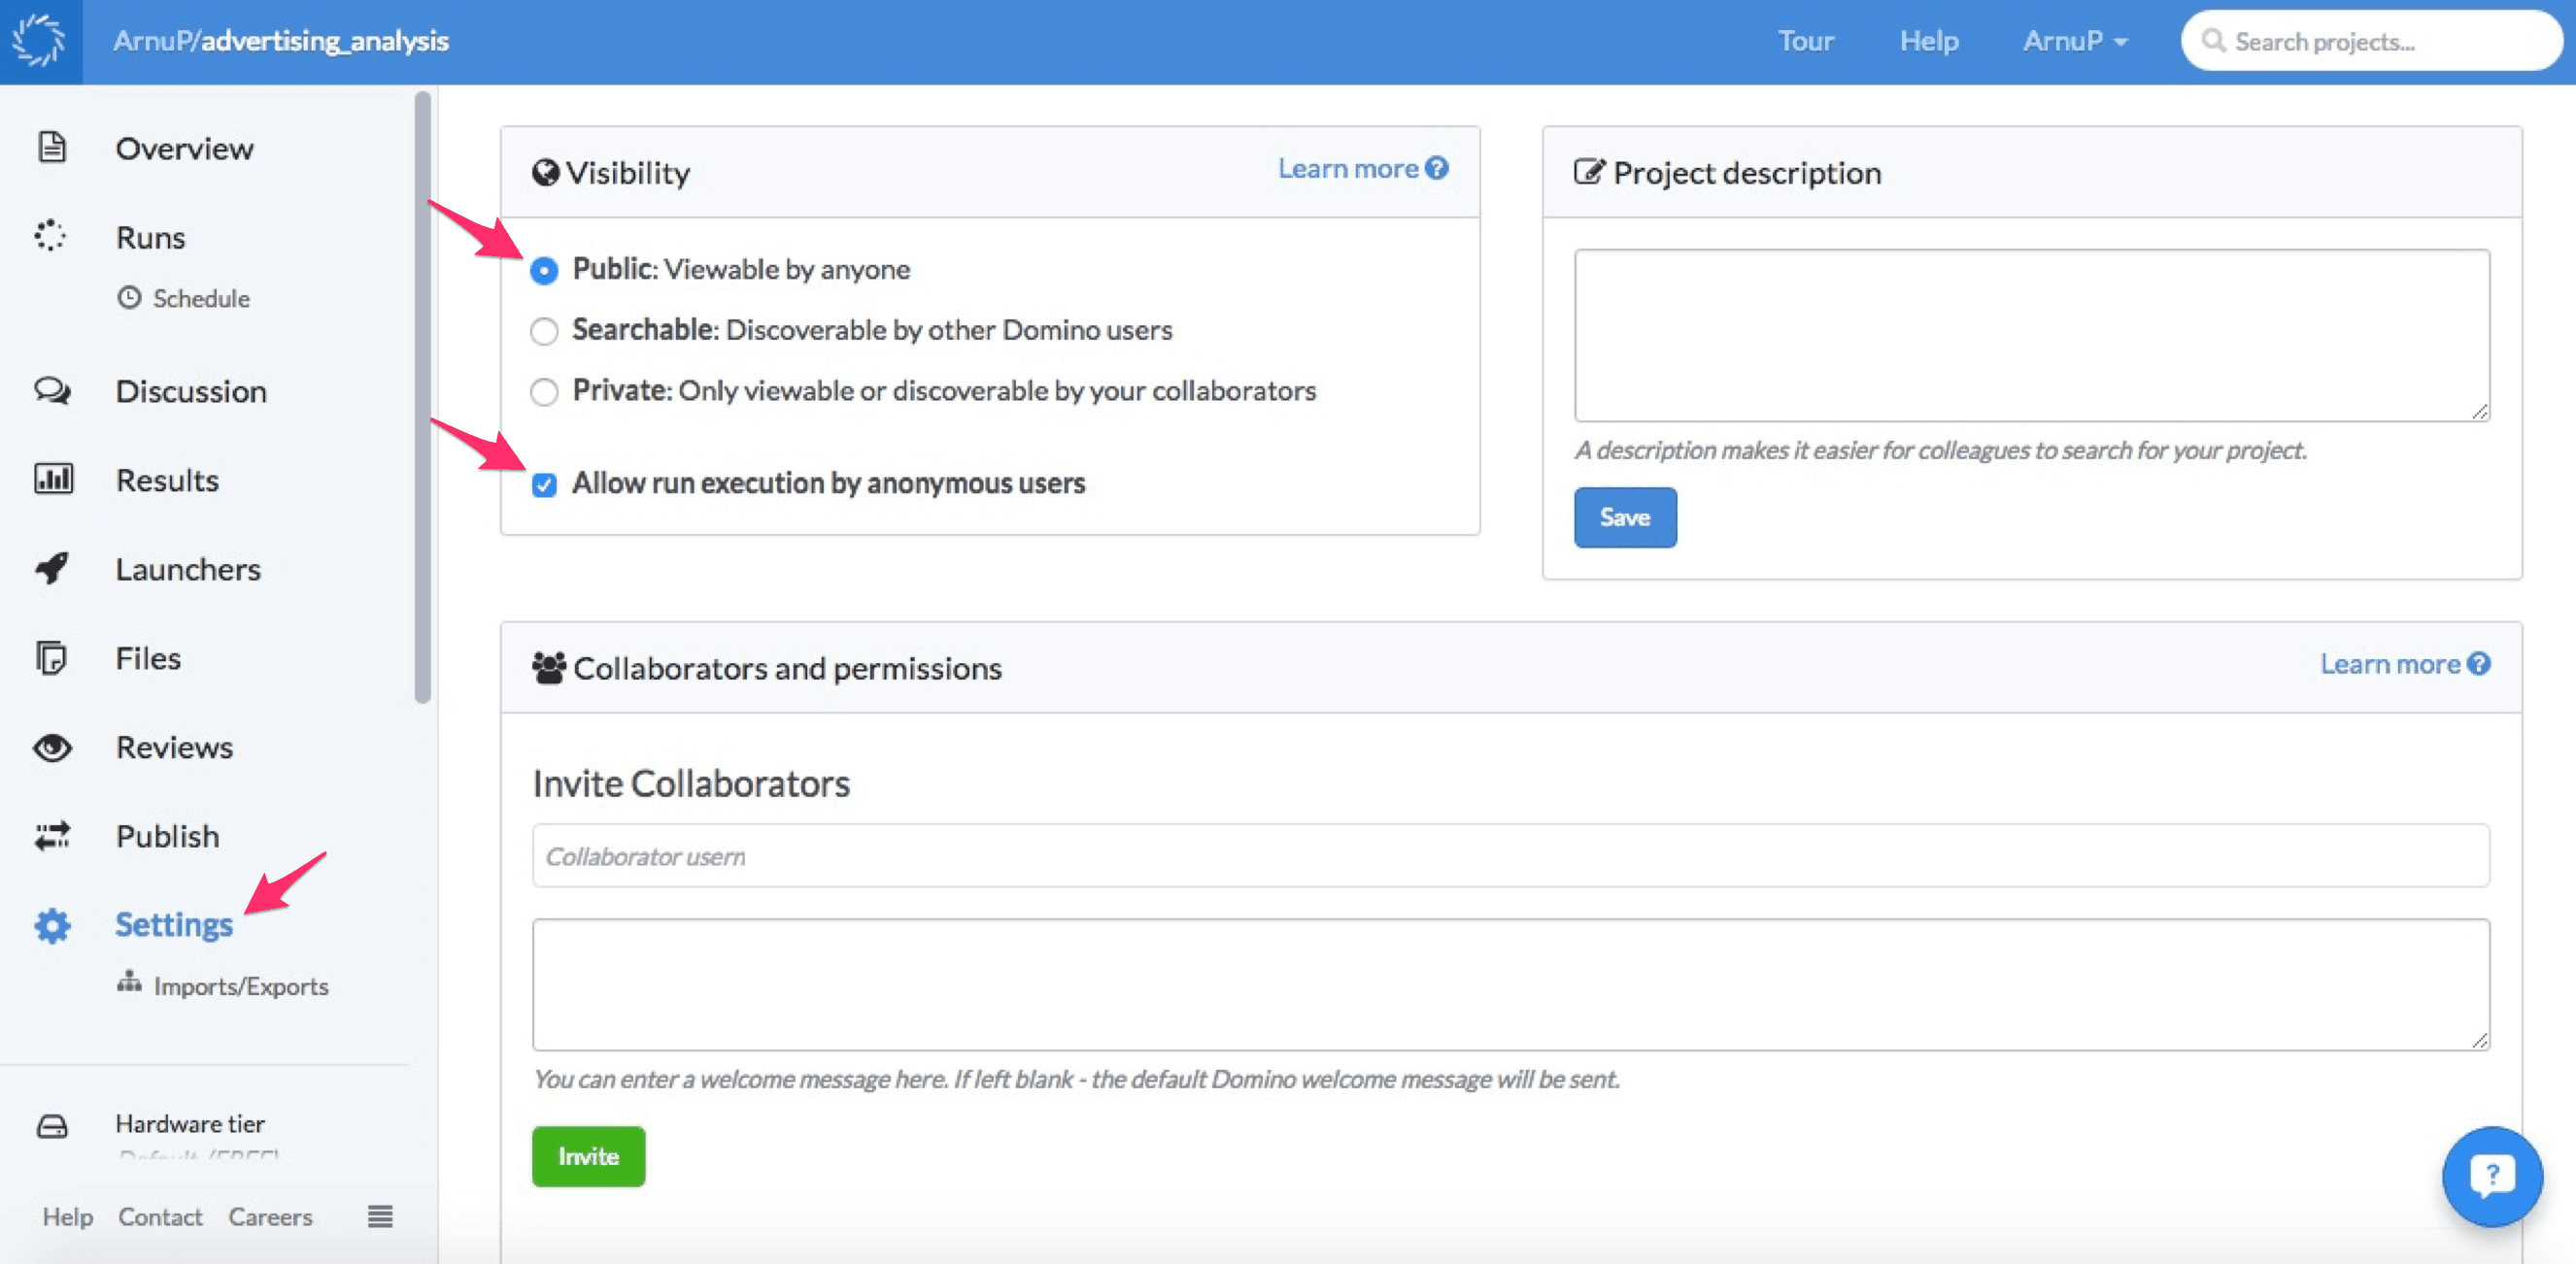The image size is (2576, 1264).
Task: Go to Files in sidebar
Action: (148, 657)
